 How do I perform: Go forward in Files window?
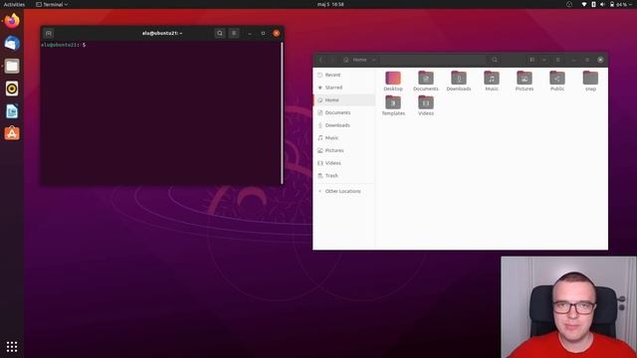[331, 60]
